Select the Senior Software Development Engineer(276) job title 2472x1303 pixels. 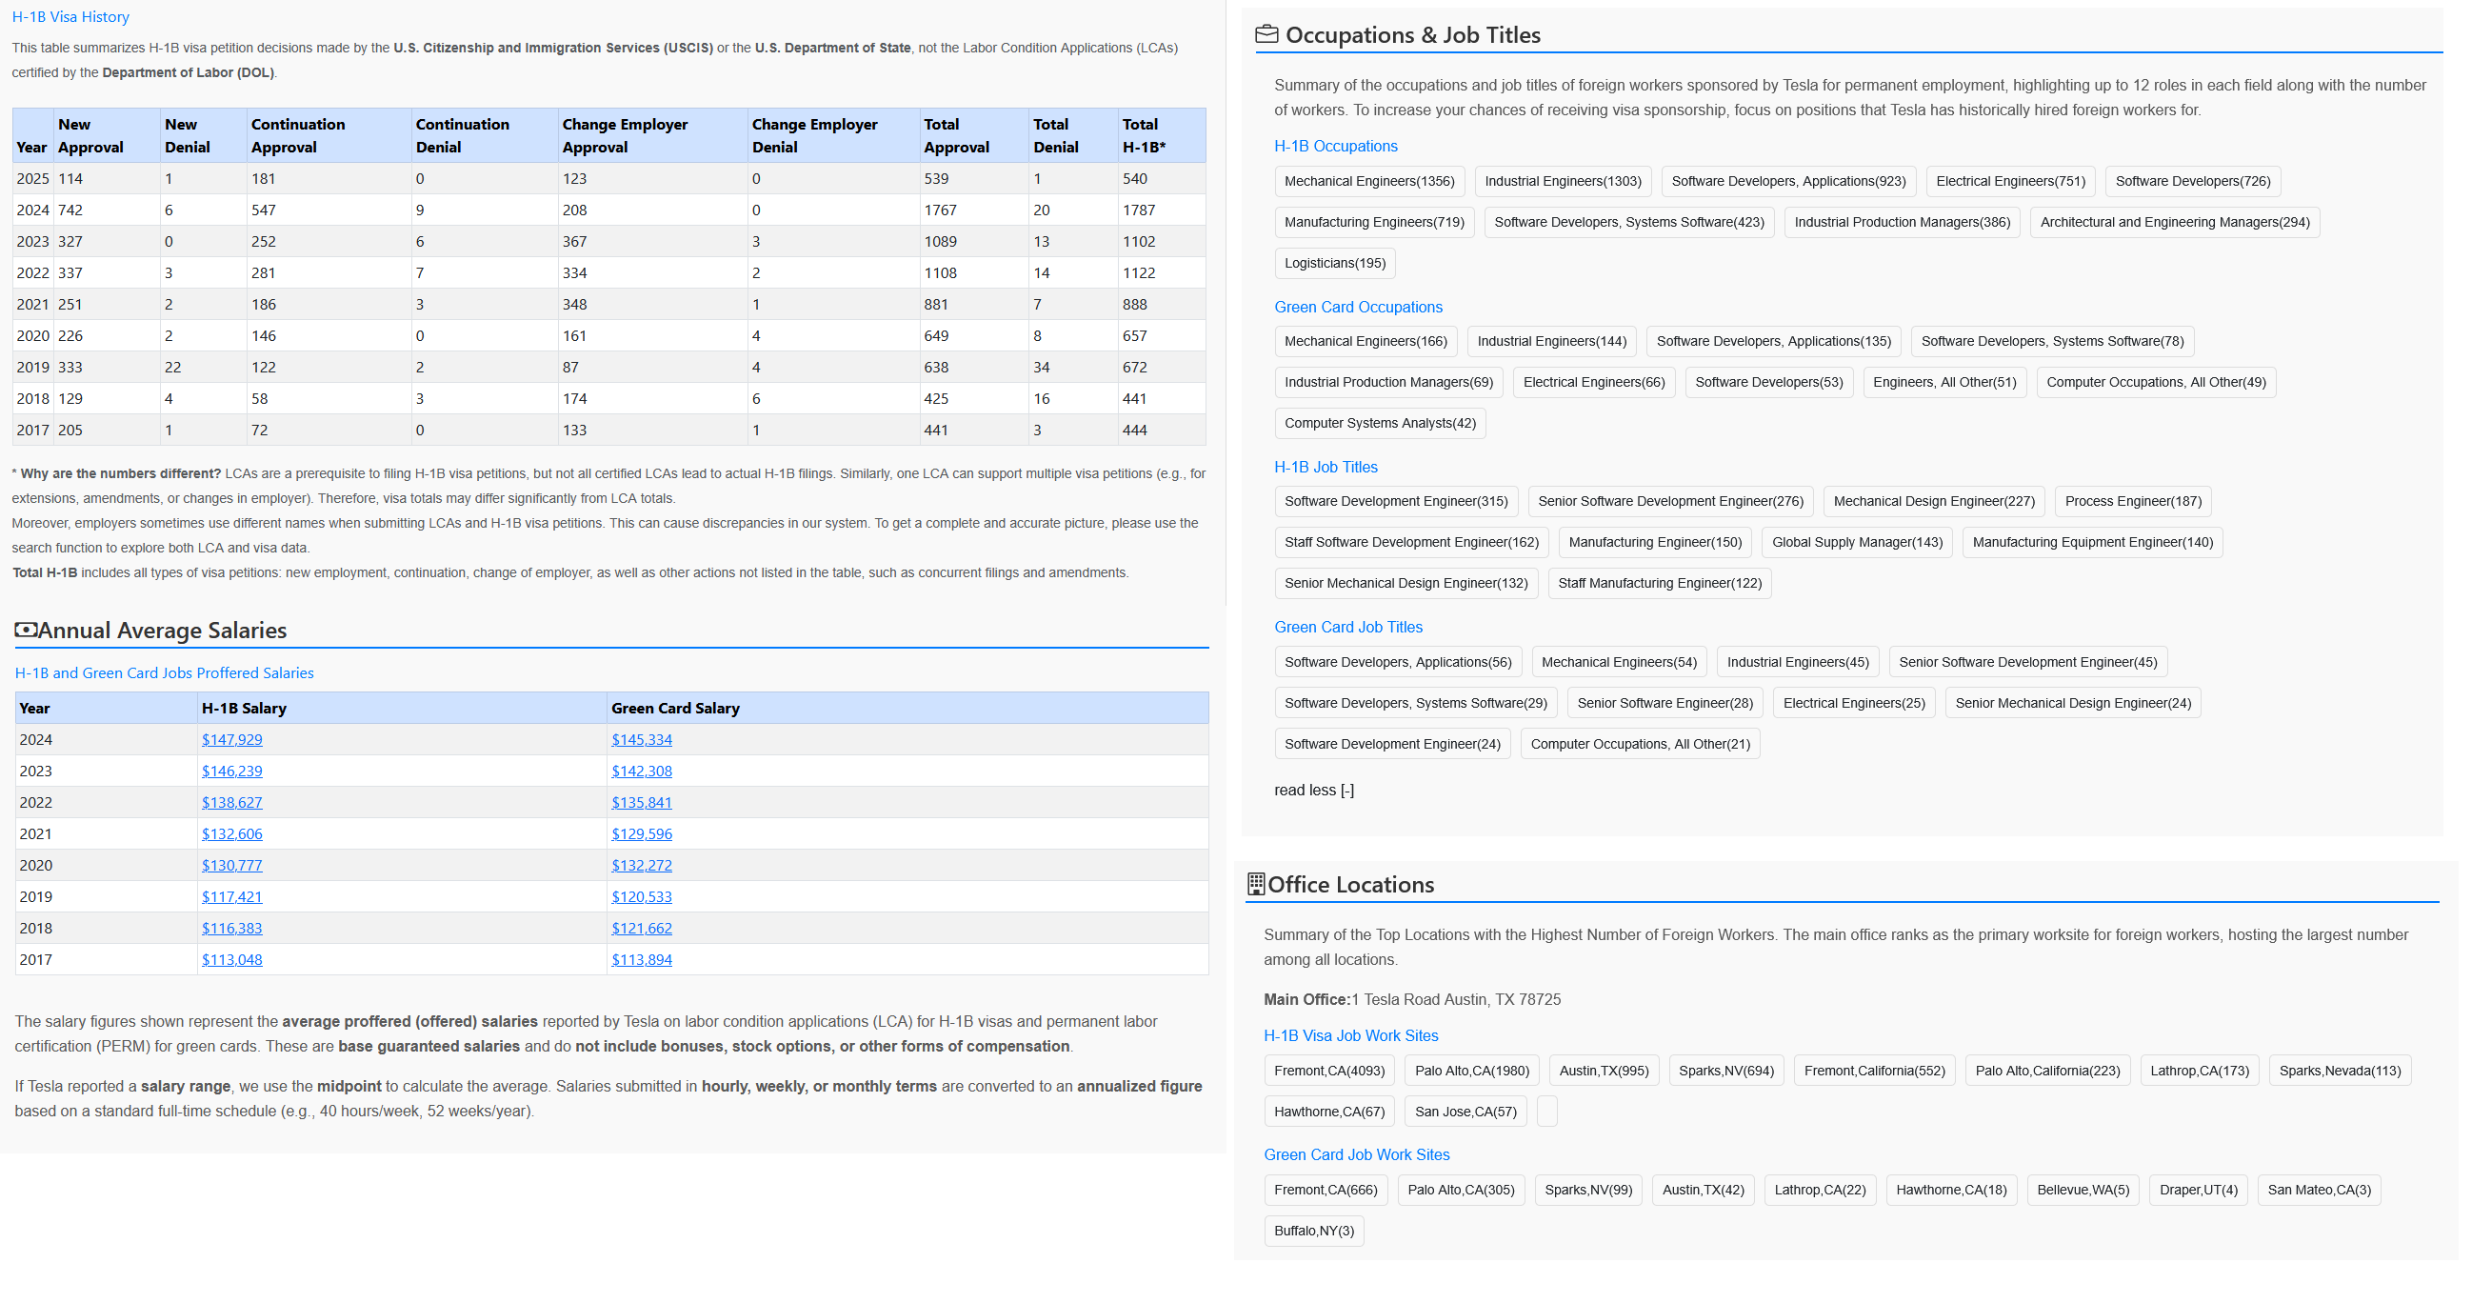[1671, 501]
